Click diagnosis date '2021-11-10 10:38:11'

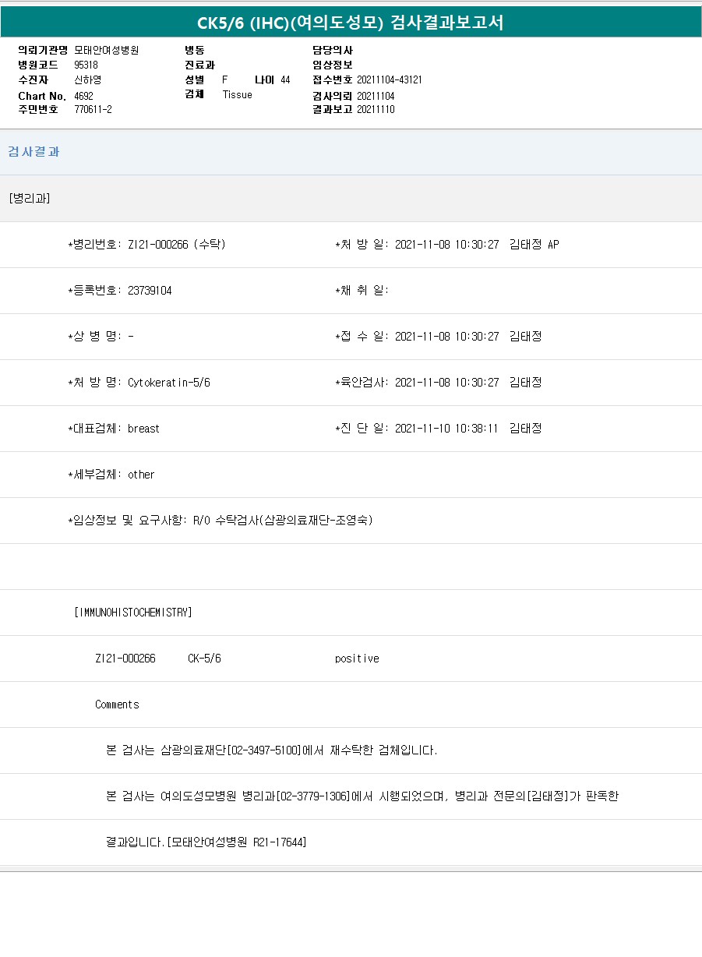[x=446, y=428]
